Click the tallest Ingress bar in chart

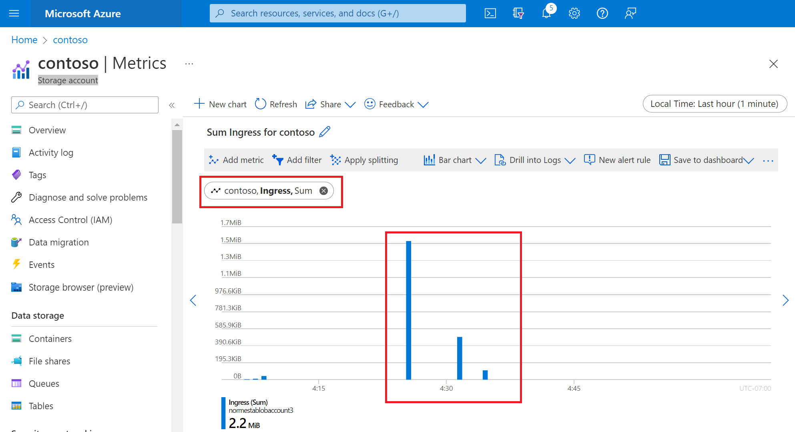point(409,310)
